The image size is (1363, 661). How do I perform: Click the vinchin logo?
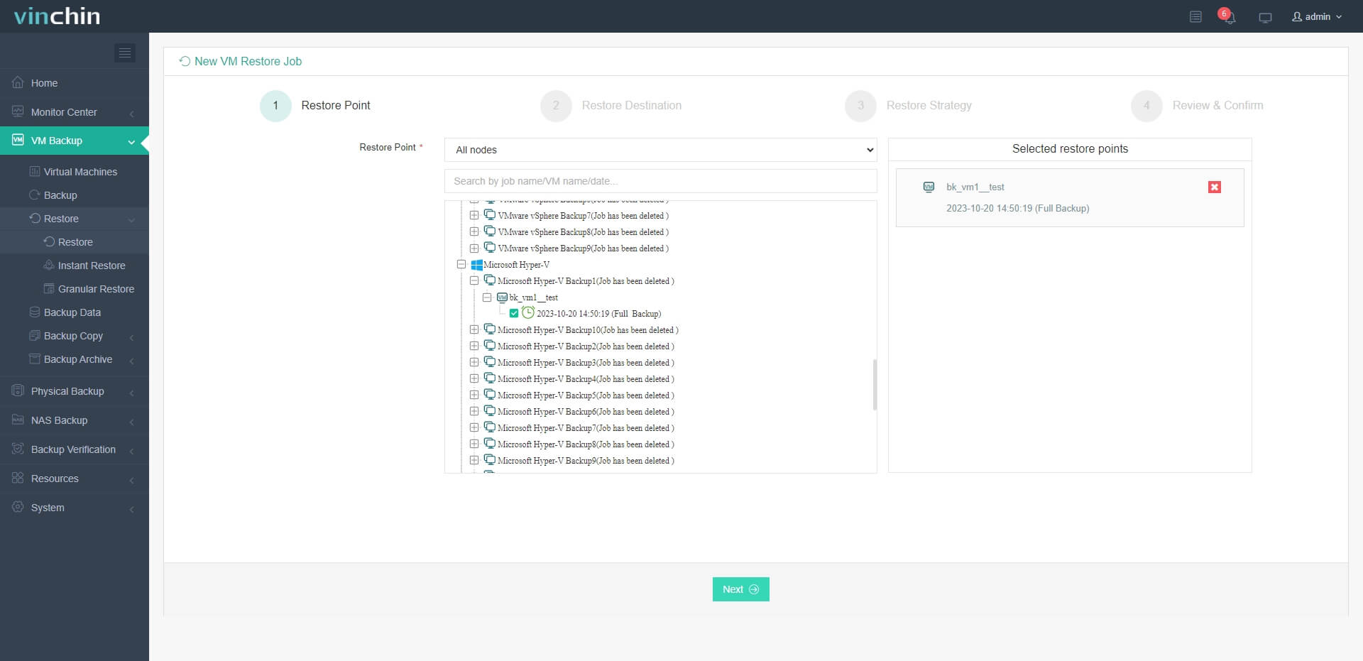click(x=56, y=16)
